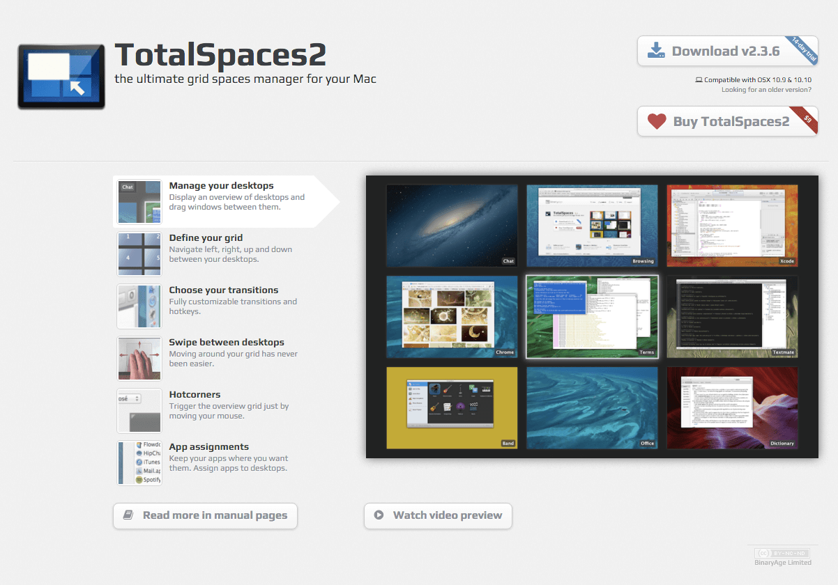Click the Buy TotalSpaces2 button
Image resolution: width=838 pixels, height=585 pixels.
pos(727,121)
